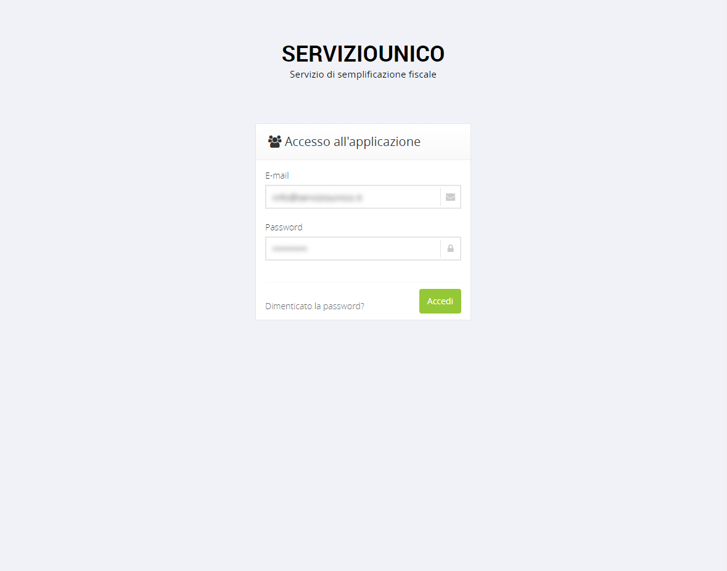Click the users group icon in panel header
The image size is (727, 571).
(x=274, y=142)
